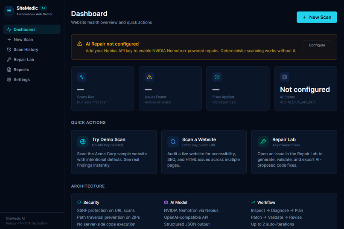This screenshot has width=344, height=229.
Task: Click Run your first scan text
Action: [92, 102]
